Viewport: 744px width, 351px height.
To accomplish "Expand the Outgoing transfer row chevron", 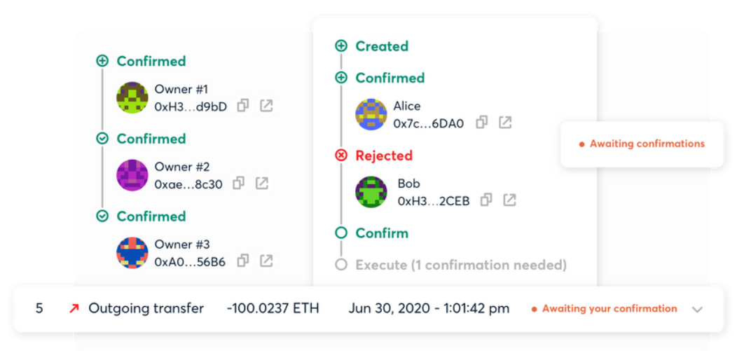I will pos(697,309).
